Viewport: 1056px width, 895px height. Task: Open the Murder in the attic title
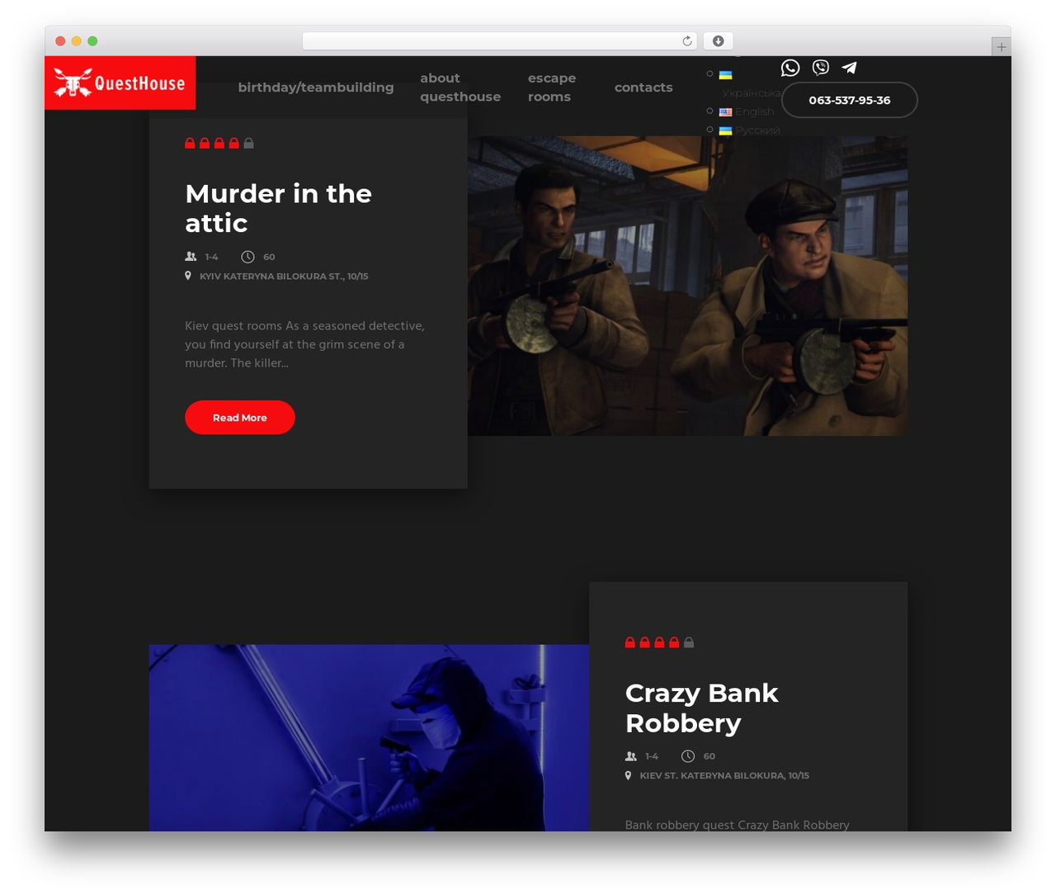pos(279,208)
